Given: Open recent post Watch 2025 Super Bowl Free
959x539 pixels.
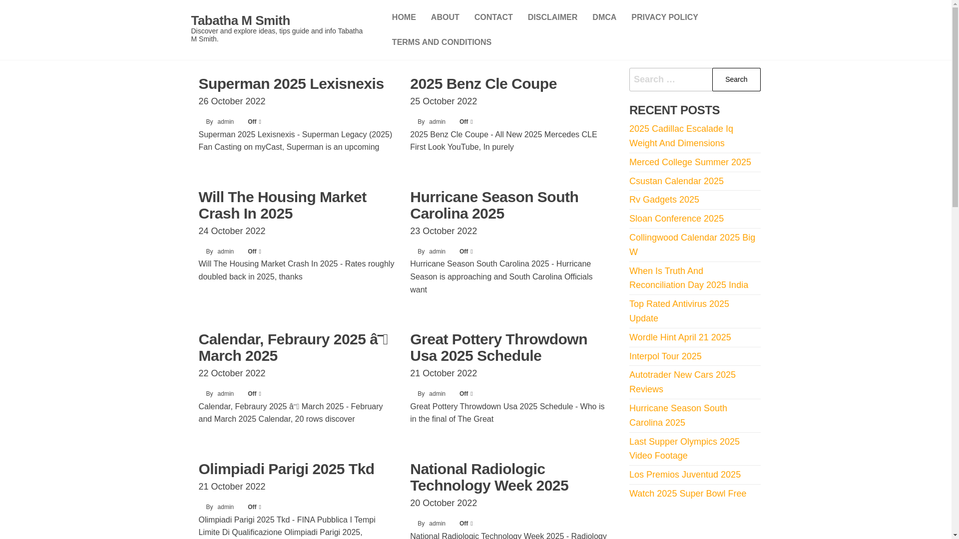Looking at the screenshot, I should click(687, 494).
